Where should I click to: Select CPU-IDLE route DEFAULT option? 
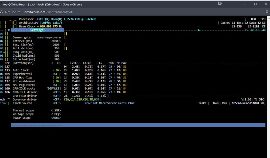point(53,88)
